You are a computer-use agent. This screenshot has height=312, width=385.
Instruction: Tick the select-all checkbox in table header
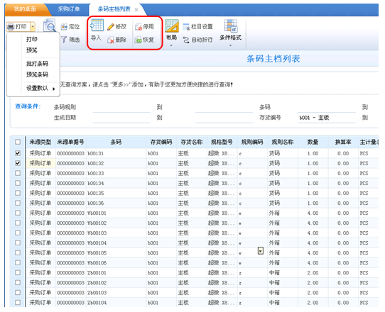(x=18, y=142)
